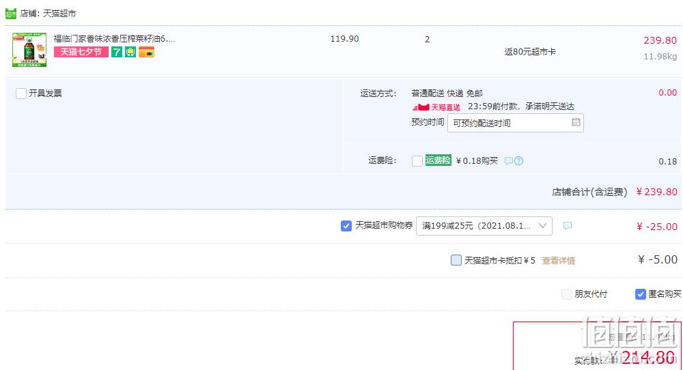Open the calendar icon for delivery time
This screenshot has height=370, width=683.
pyautogui.click(x=576, y=122)
